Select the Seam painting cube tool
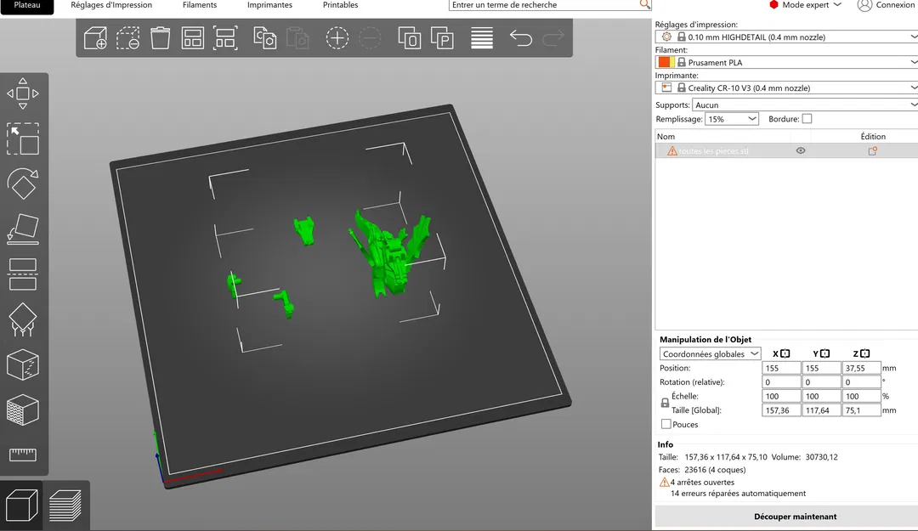 [23, 364]
